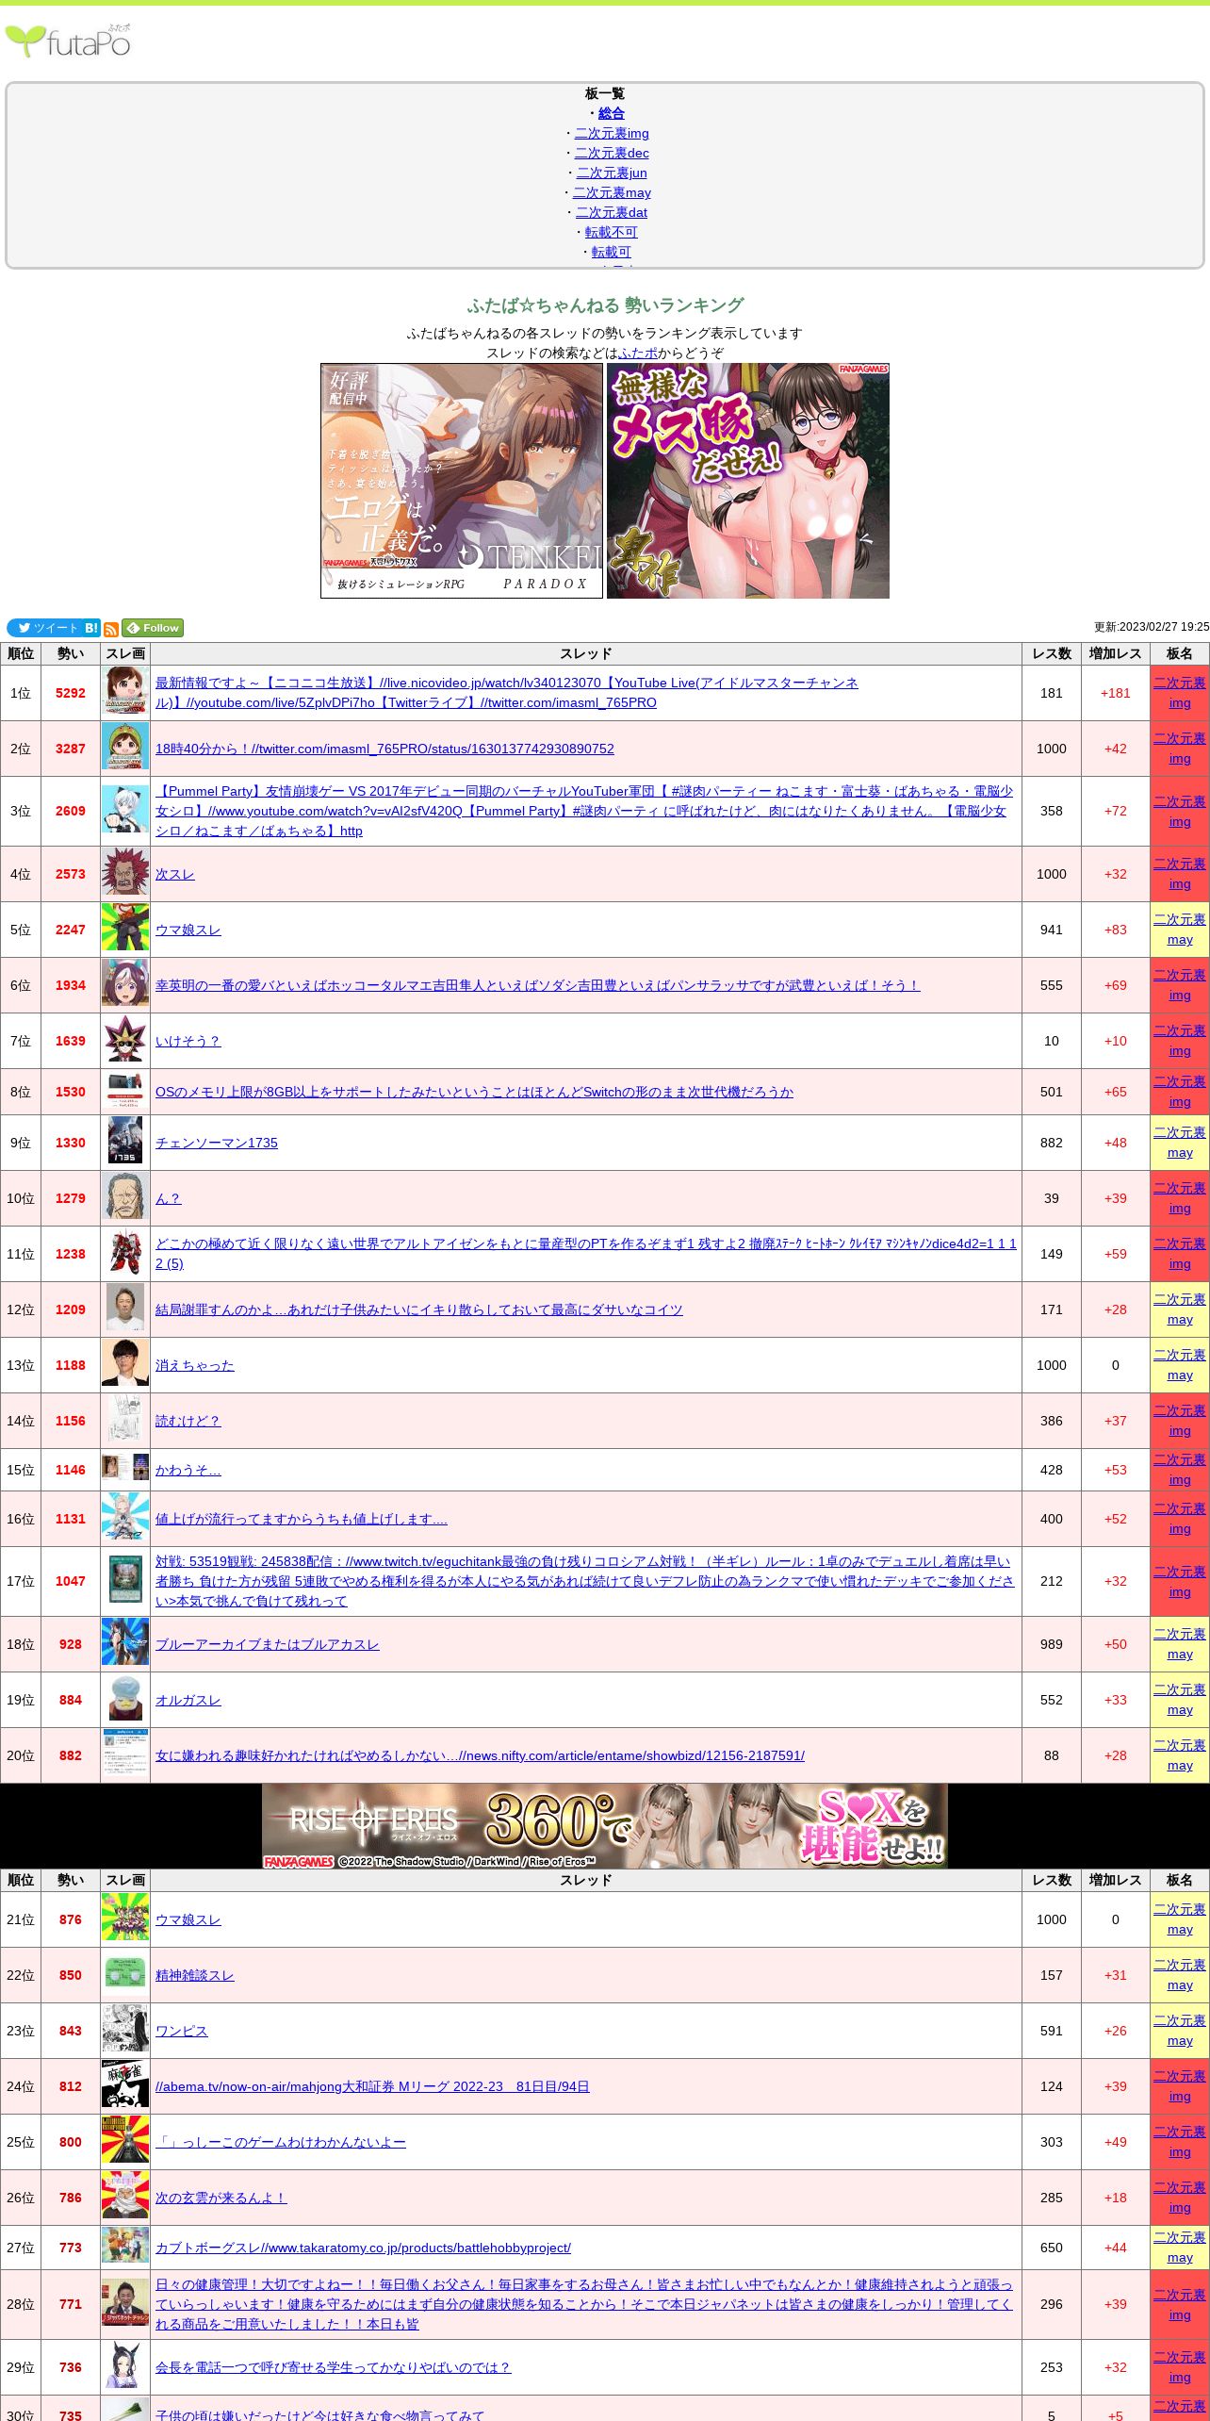Open the 二次元裏may board link for チェンソーマン1735
The width and height of the screenshot is (1210, 2421).
point(1180,1143)
